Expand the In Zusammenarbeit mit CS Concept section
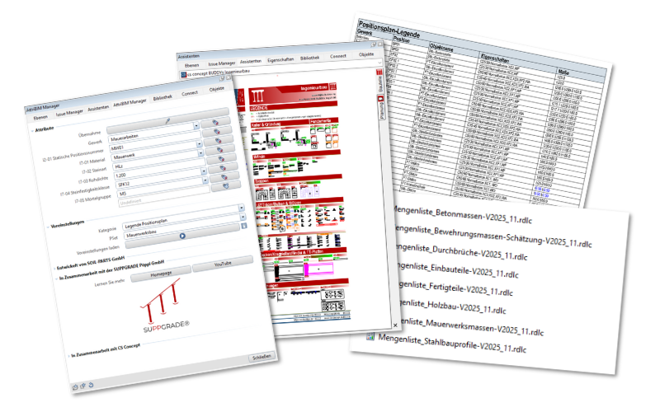The width and height of the screenshot is (660, 412). point(73,354)
